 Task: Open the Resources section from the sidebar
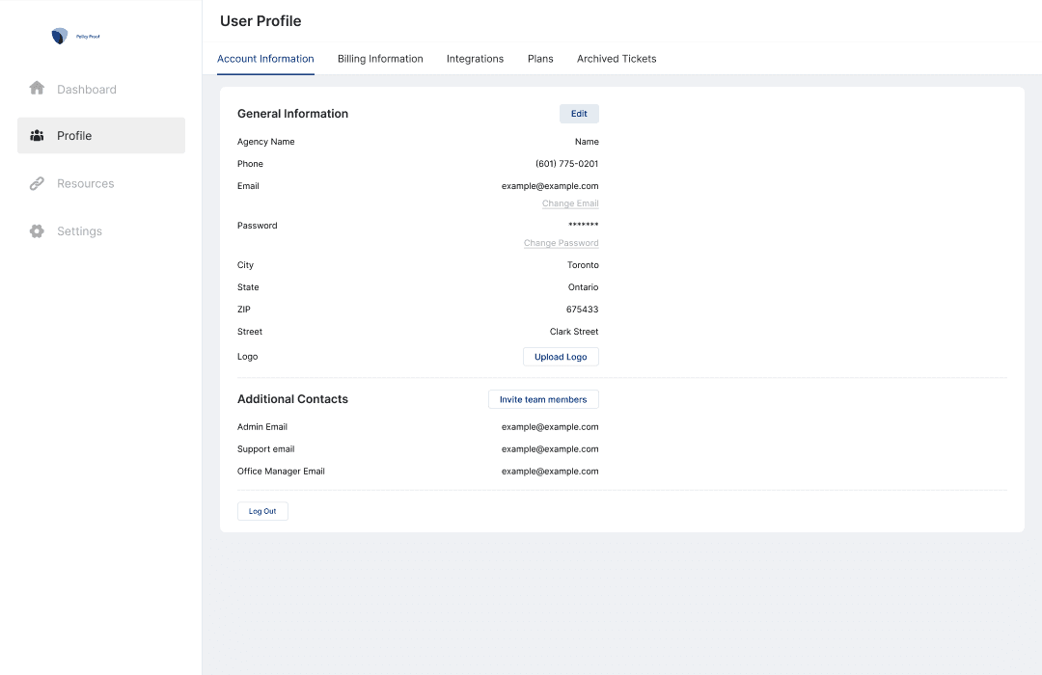click(x=86, y=183)
